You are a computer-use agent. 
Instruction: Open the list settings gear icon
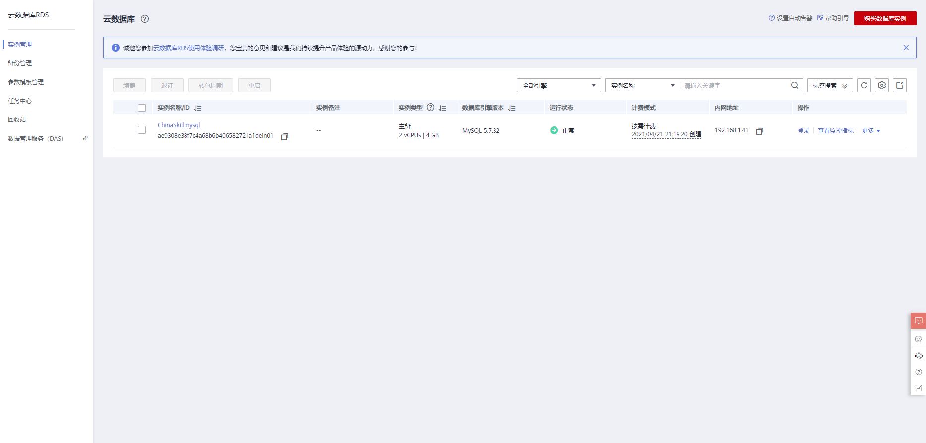tap(882, 85)
